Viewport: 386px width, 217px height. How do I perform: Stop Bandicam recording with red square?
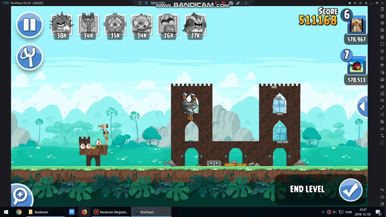click(224, 3)
